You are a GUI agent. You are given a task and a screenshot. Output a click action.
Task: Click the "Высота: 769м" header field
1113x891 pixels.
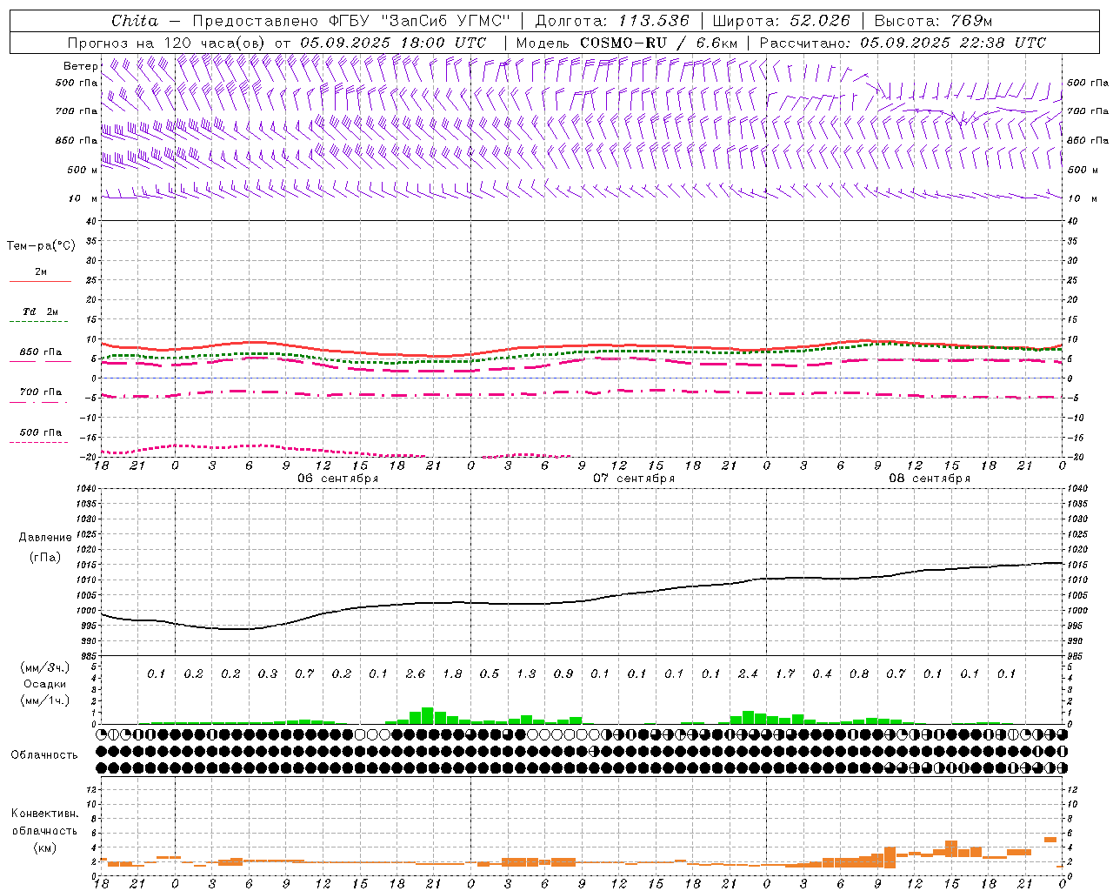(x=933, y=21)
